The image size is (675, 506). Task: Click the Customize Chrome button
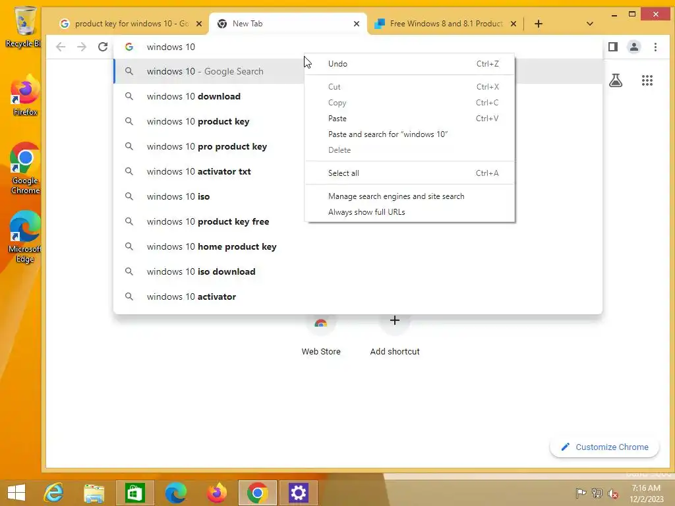pyautogui.click(x=604, y=447)
